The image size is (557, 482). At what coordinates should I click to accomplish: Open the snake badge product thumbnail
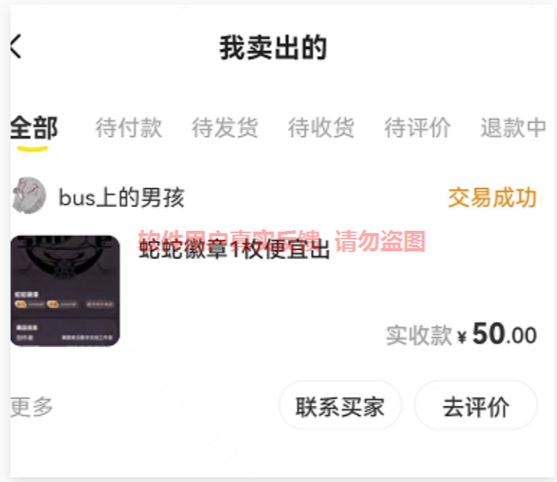coord(65,291)
